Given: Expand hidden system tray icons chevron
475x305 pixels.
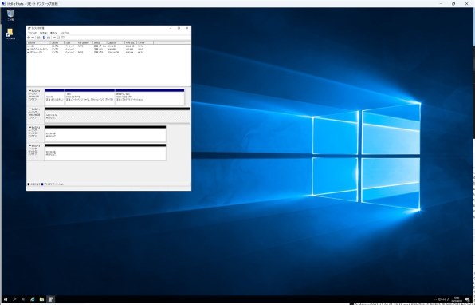Looking at the screenshot, I should tap(435, 299).
